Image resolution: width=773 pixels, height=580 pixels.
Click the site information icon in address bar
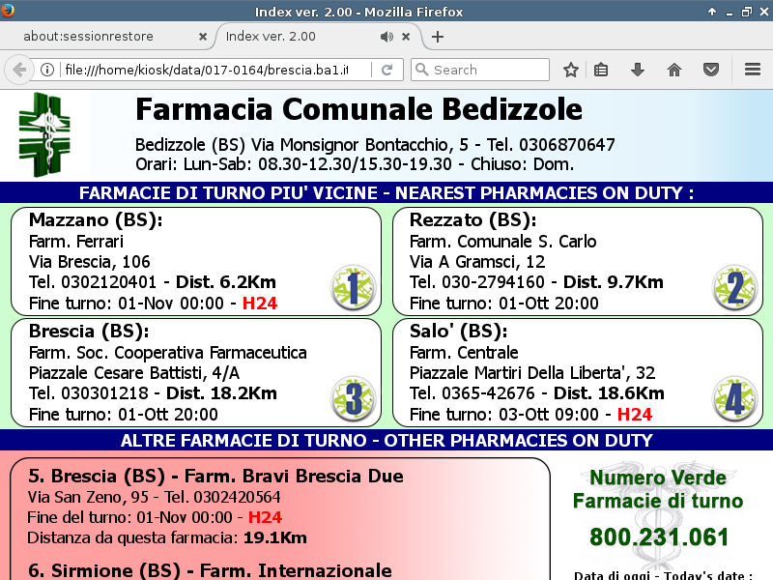click(x=46, y=70)
